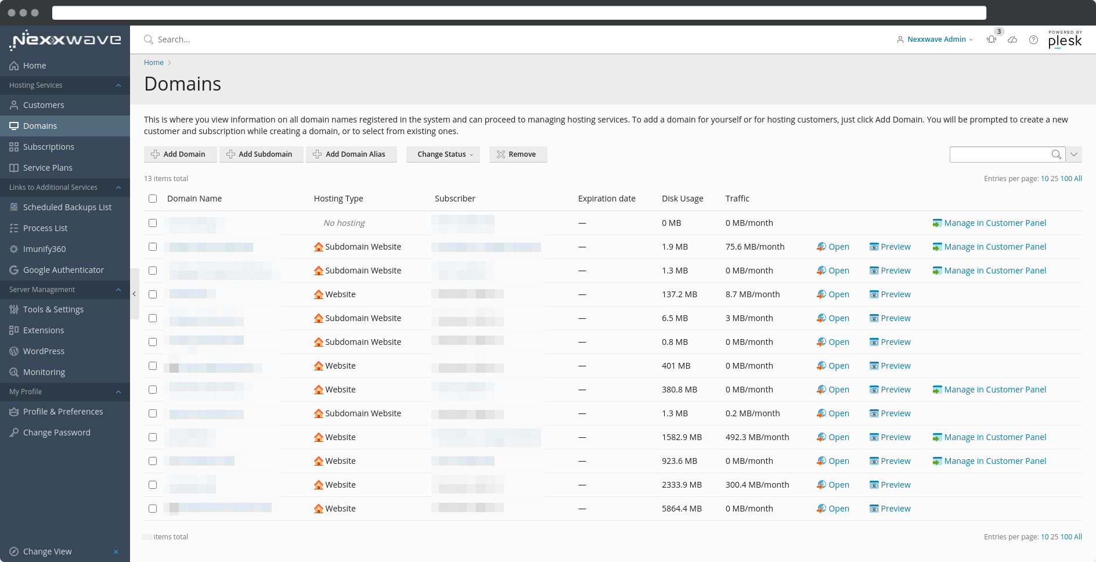This screenshot has height=562, width=1096.
Task: Click the Tools & Settings icon
Action: click(14, 309)
